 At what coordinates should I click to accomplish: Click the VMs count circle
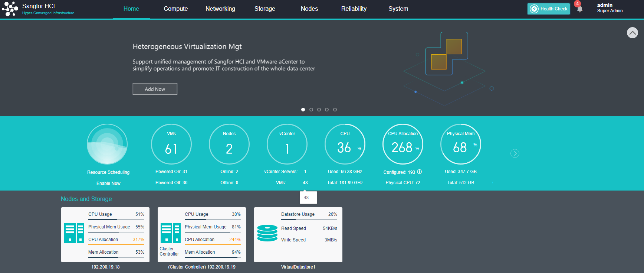pyautogui.click(x=171, y=144)
